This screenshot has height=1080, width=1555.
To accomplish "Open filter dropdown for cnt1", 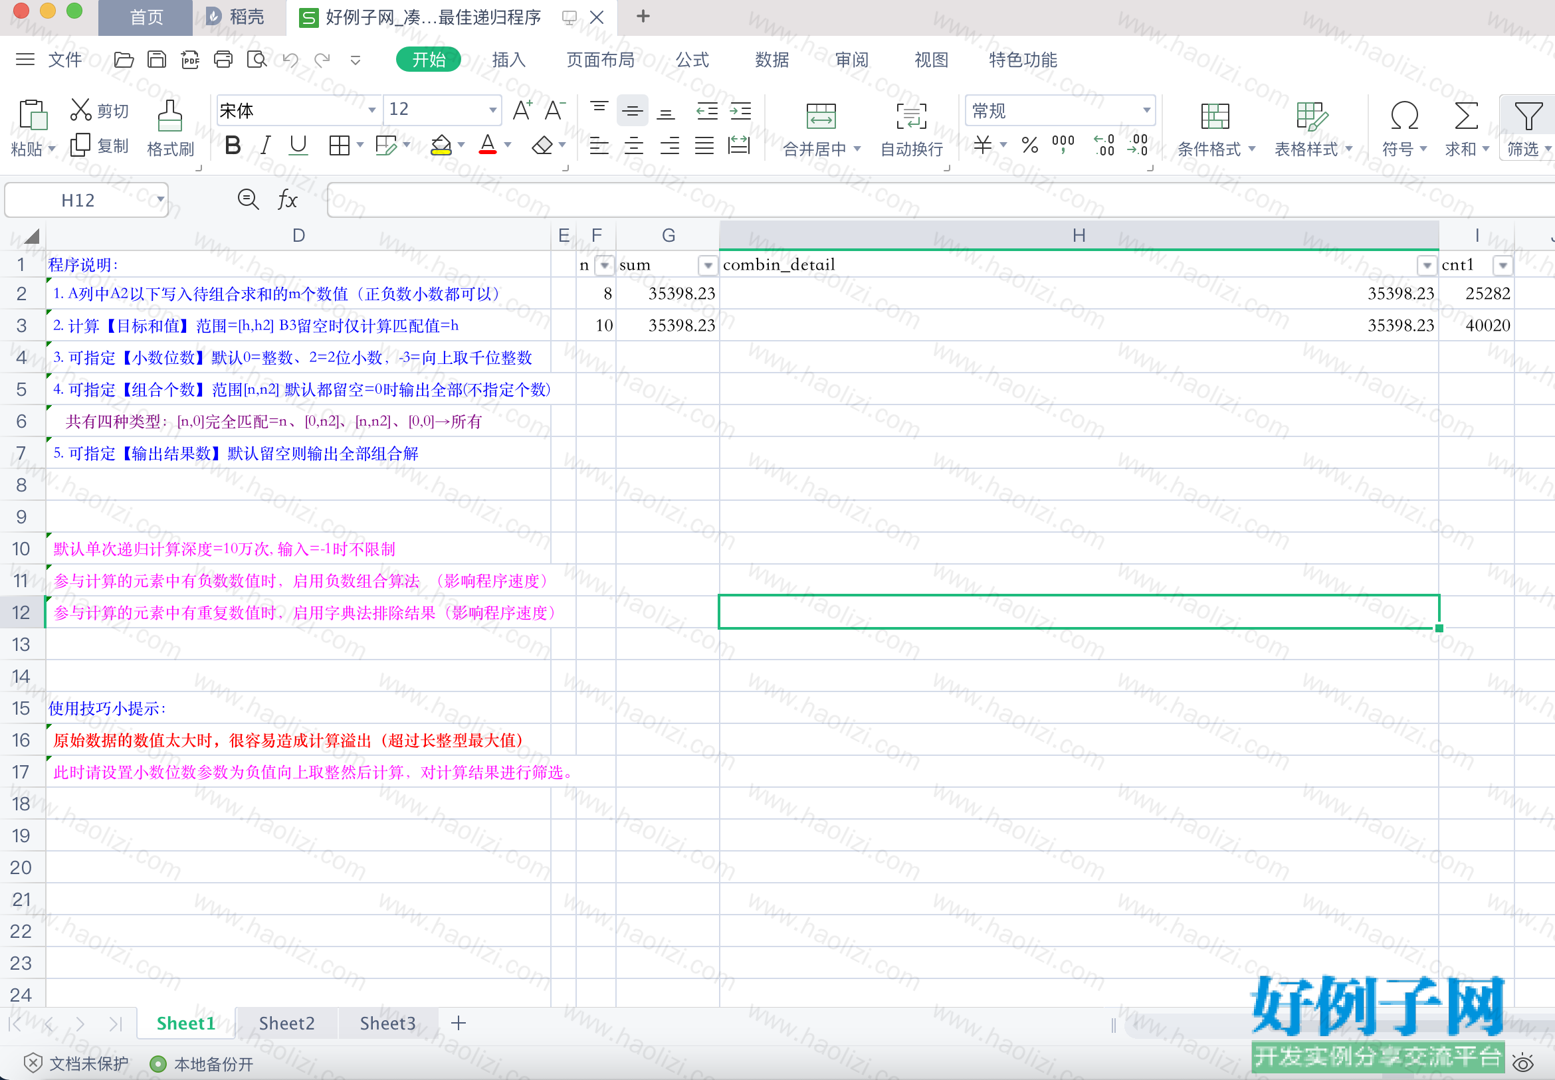I will point(1503,265).
